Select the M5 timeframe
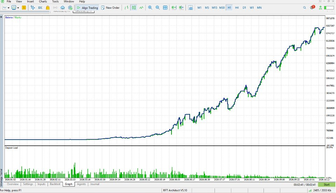Viewport: 336px width, 193px height. (207, 8)
